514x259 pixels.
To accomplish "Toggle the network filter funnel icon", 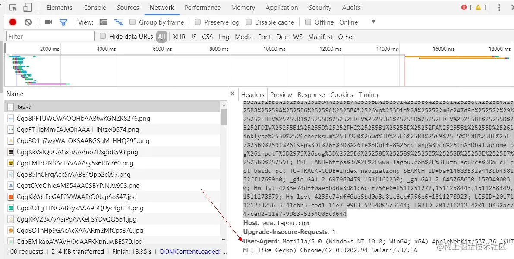I will click(x=63, y=22).
